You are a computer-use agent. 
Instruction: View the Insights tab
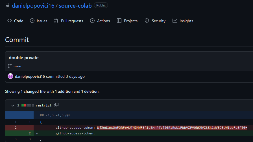(x=183, y=21)
